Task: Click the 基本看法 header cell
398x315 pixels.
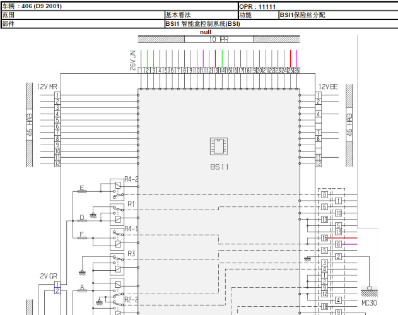Action: click(201, 15)
